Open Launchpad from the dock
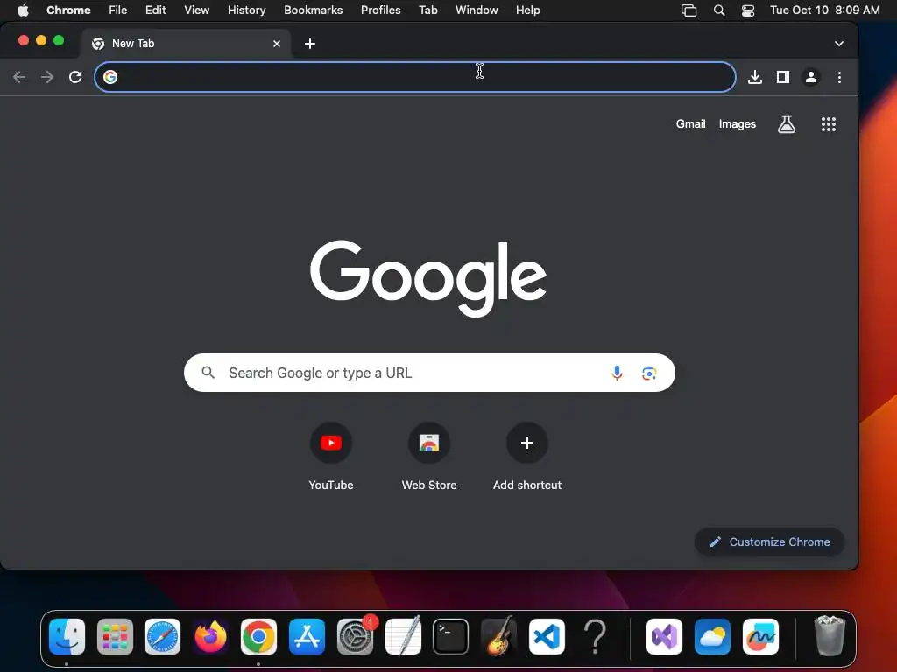Screen dimensions: 897x672 click(115, 636)
